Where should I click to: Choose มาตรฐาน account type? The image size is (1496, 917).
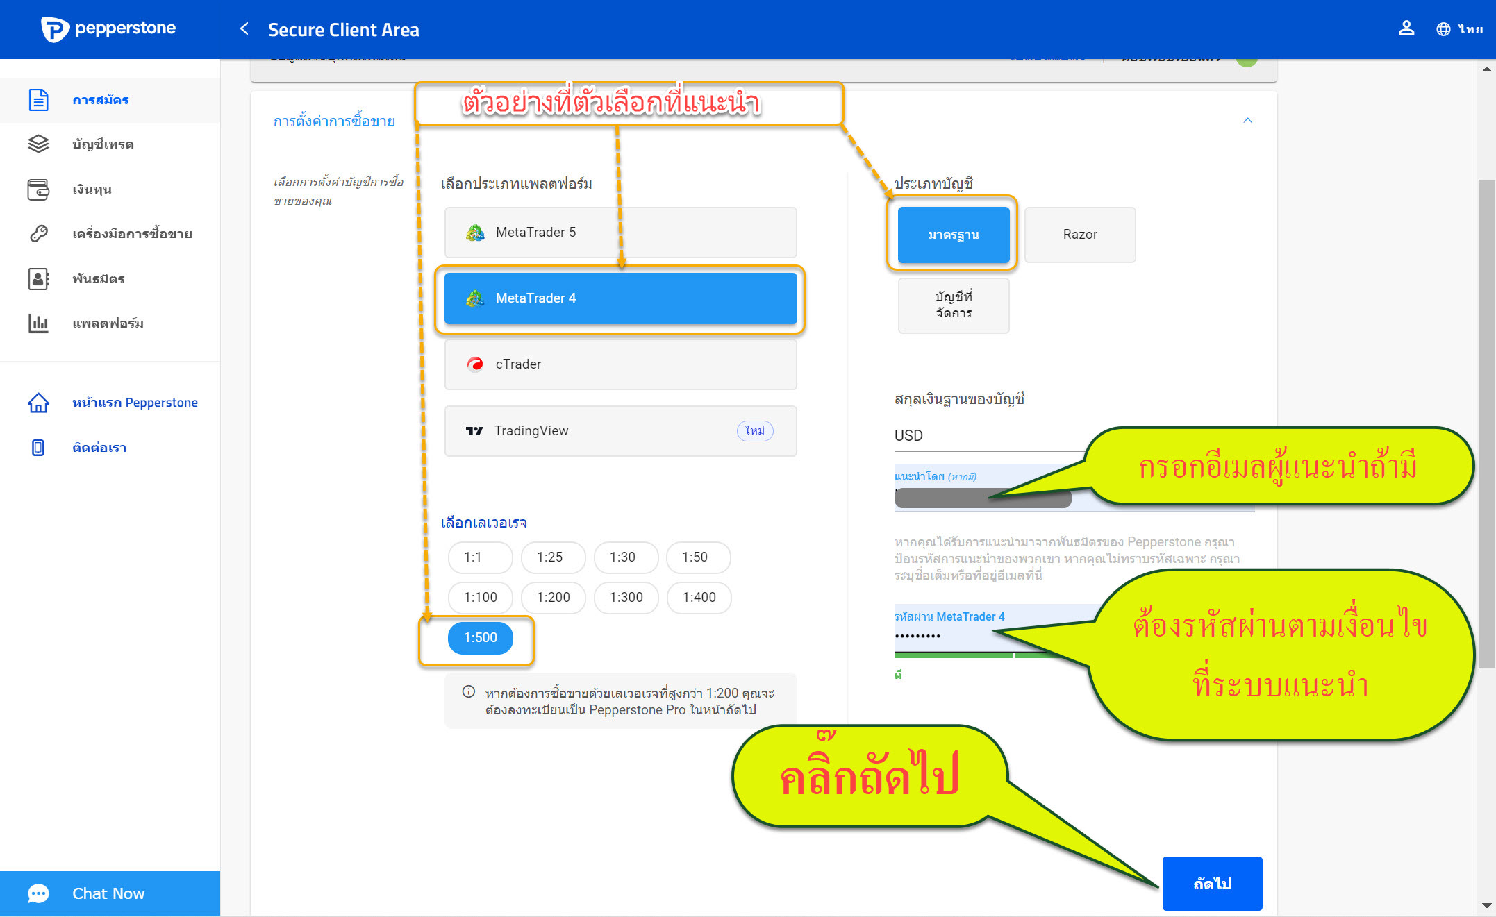coord(954,235)
